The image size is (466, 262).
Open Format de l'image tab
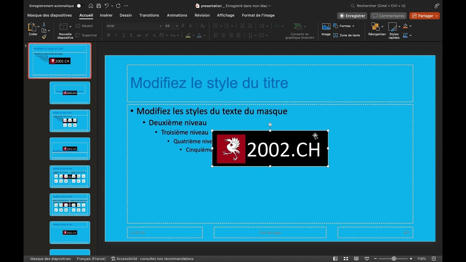coord(258,15)
